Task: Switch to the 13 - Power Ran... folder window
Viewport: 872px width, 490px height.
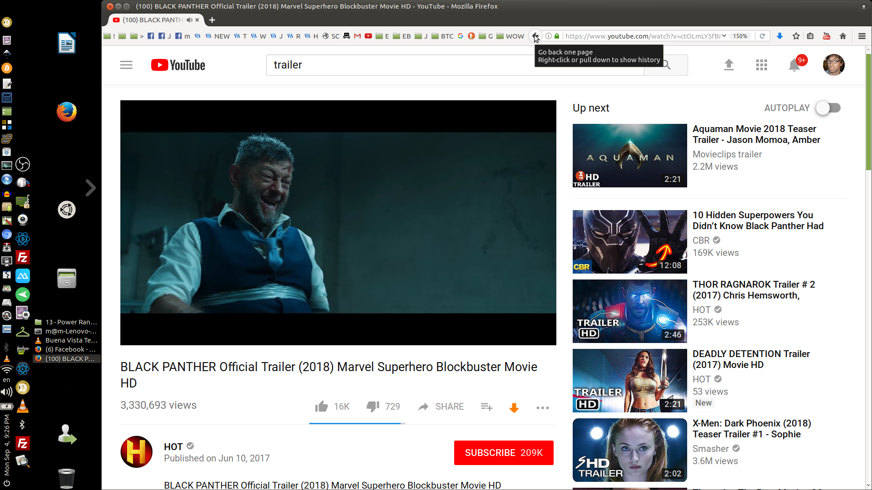Action: point(66,322)
